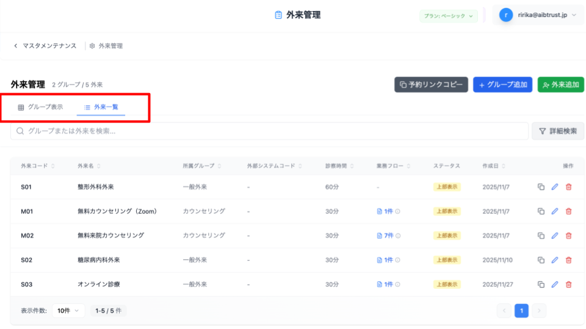
Task: Click info icon beside M01's 1件
Action: point(397,211)
